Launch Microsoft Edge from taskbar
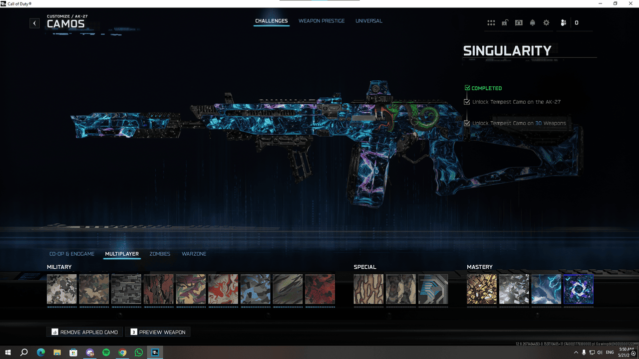The image size is (639, 359). pyautogui.click(x=41, y=353)
